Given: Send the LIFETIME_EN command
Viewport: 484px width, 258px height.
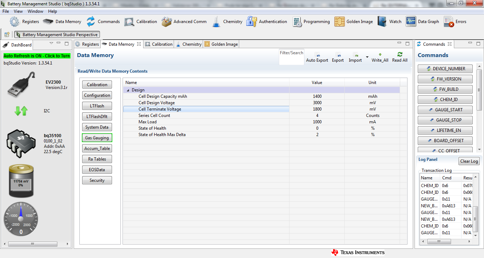Looking at the screenshot, I should (445, 130).
